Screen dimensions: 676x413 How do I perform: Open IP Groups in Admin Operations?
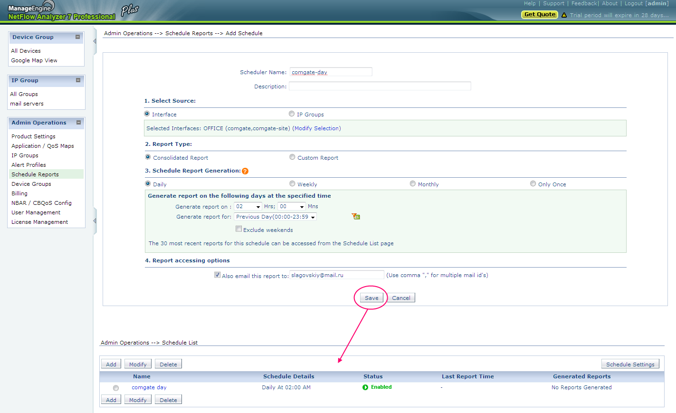point(25,155)
